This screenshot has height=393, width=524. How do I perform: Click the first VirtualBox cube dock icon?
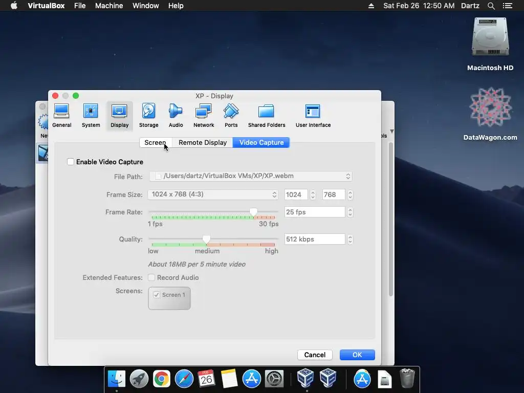pyautogui.click(x=305, y=378)
